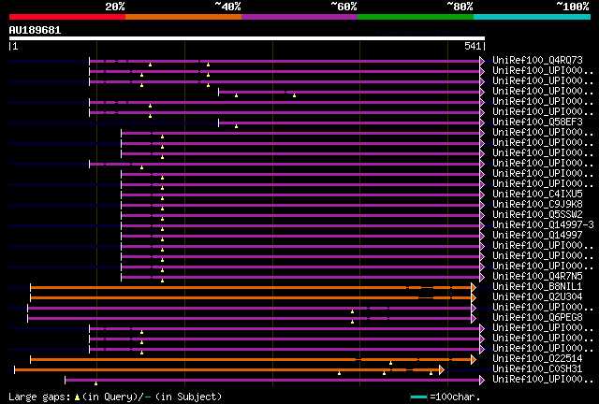Select the purple alignment bar for Q58EF3

point(349,123)
